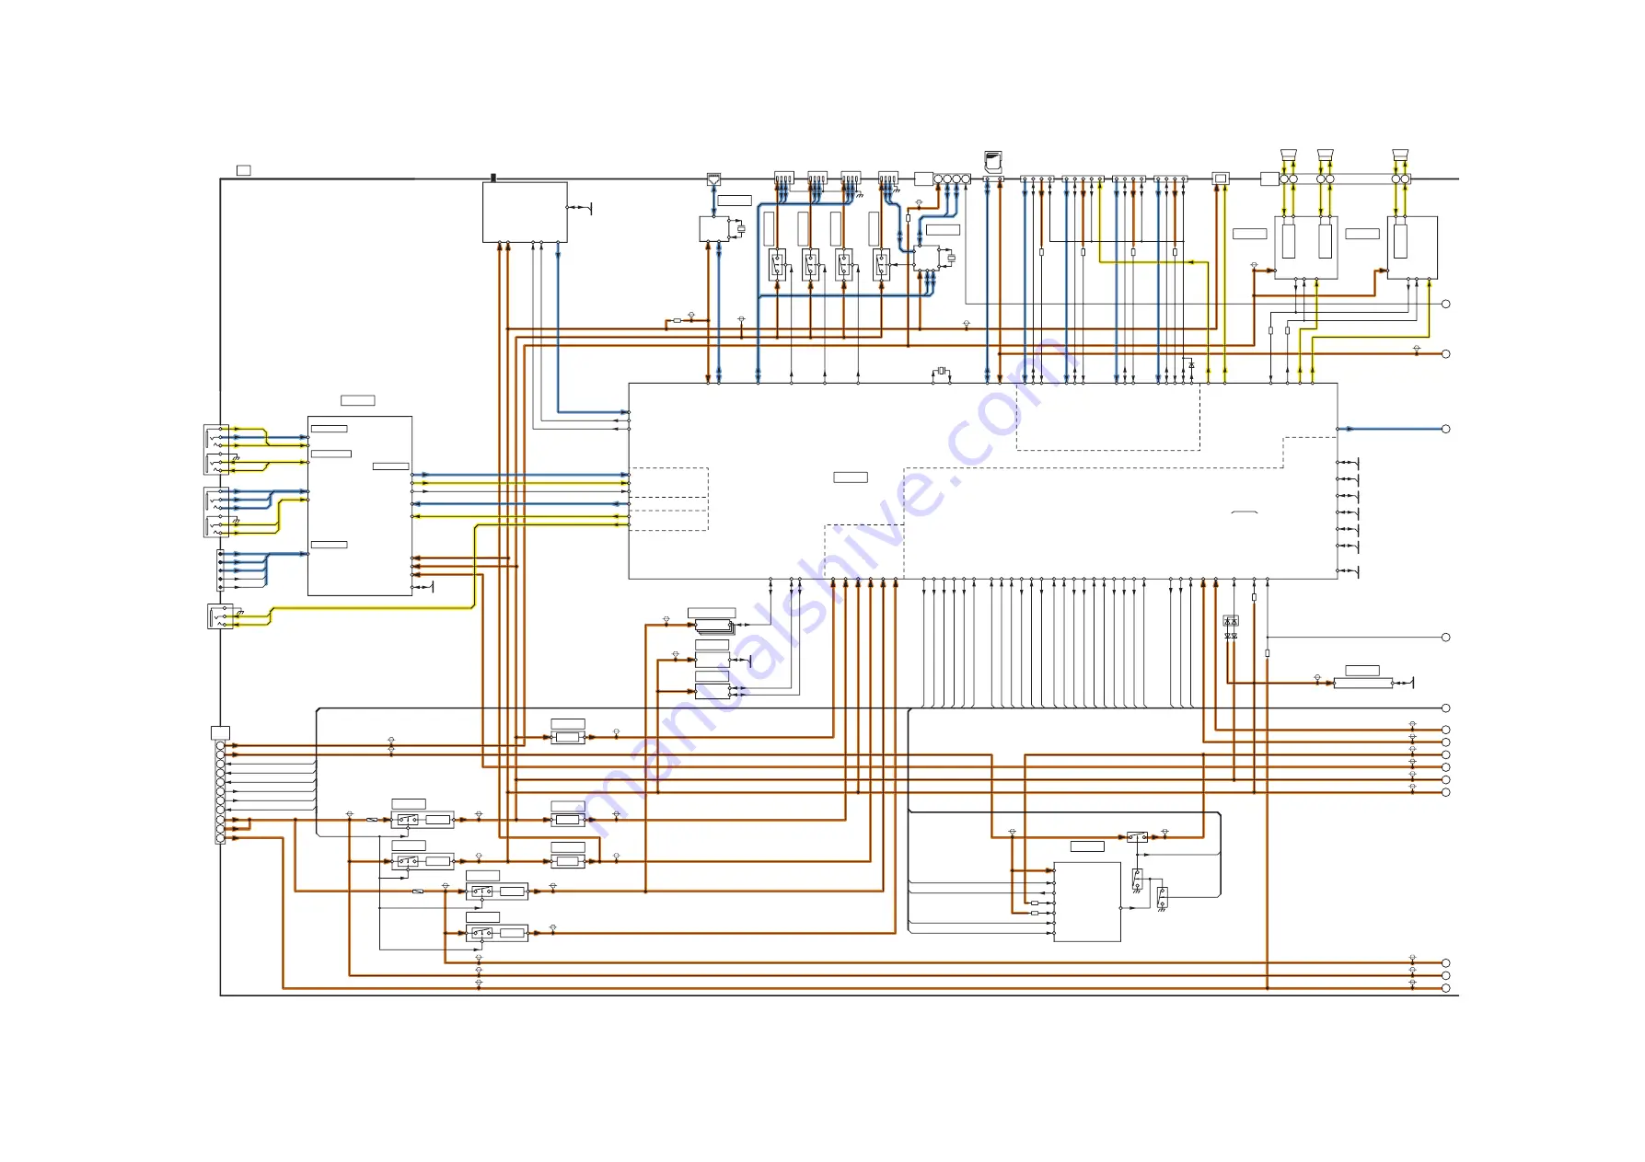1645x1162 pixels.
Task: Select the dual diode symbol below the main block
Action: point(1231,621)
